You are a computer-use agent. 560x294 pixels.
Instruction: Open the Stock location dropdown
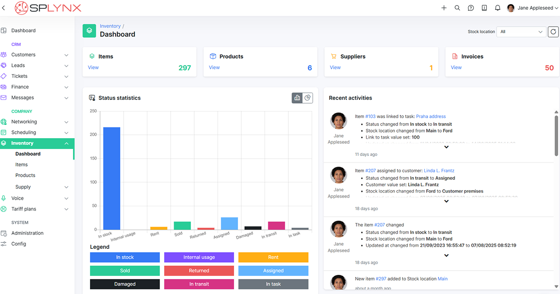coord(521,32)
